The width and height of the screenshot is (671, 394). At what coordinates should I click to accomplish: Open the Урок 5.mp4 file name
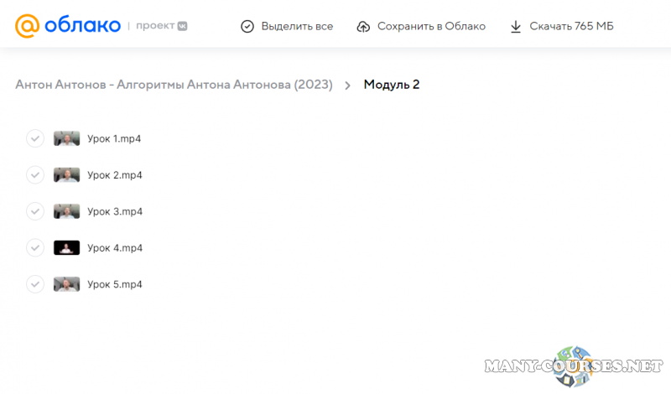click(115, 284)
